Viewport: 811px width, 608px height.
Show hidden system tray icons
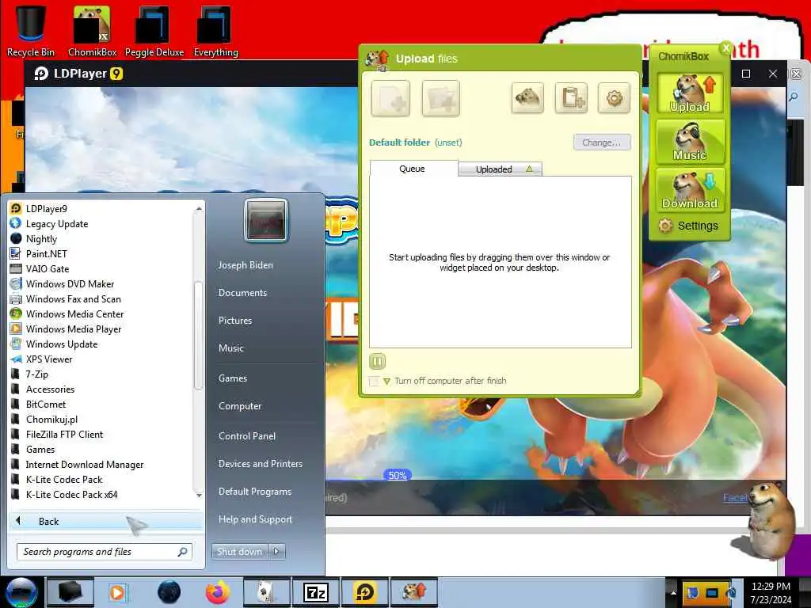[x=673, y=592]
